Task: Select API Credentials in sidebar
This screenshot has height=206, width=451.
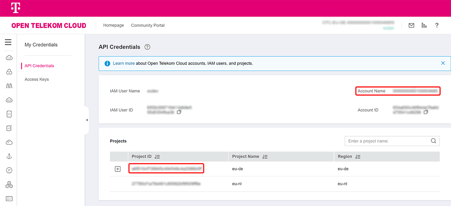Action: tap(39, 66)
